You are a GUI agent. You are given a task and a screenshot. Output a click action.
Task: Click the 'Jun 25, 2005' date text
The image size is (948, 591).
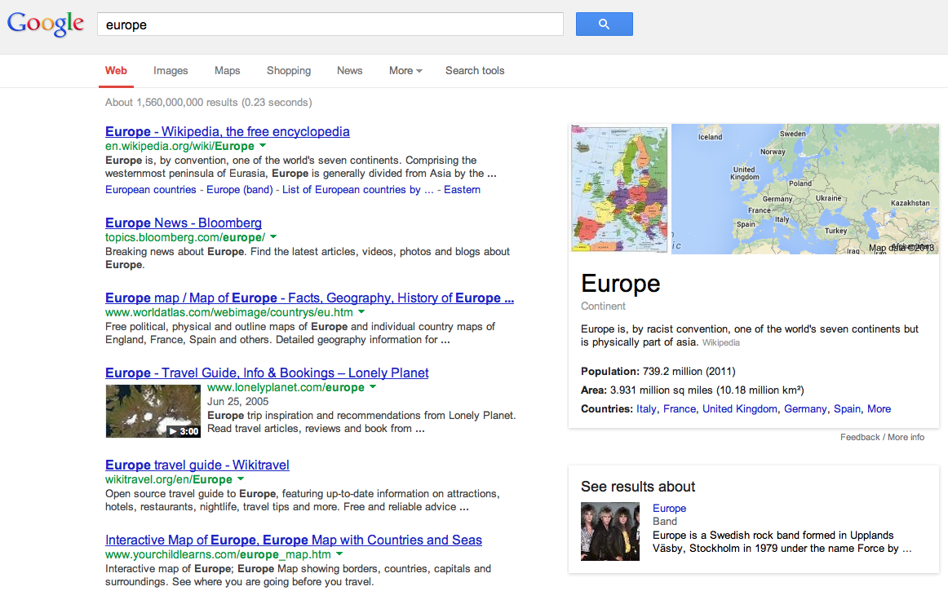click(x=237, y=401)
